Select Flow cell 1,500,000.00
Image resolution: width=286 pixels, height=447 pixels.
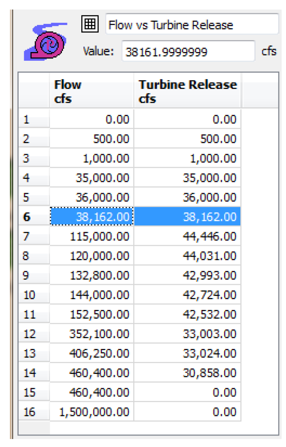click(x=92, y=412)
